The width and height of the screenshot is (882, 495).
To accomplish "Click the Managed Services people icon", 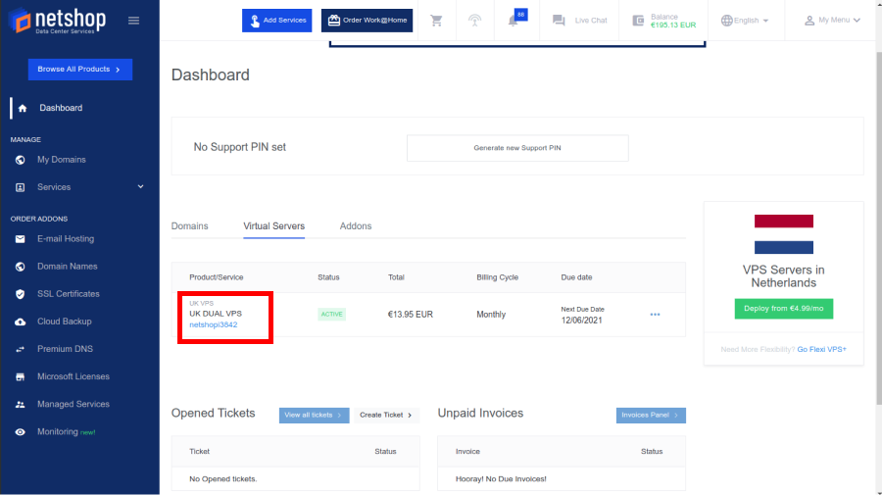I will [x=21, y=405].
